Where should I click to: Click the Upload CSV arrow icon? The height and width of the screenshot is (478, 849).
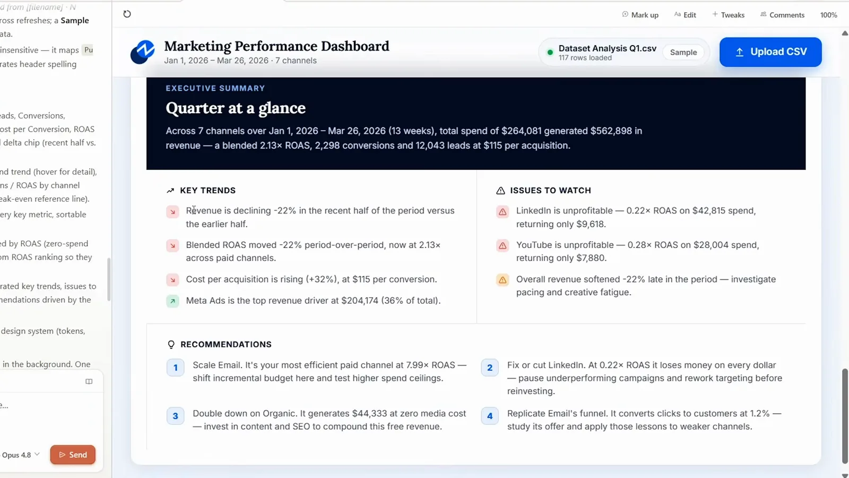click(739, 52)
